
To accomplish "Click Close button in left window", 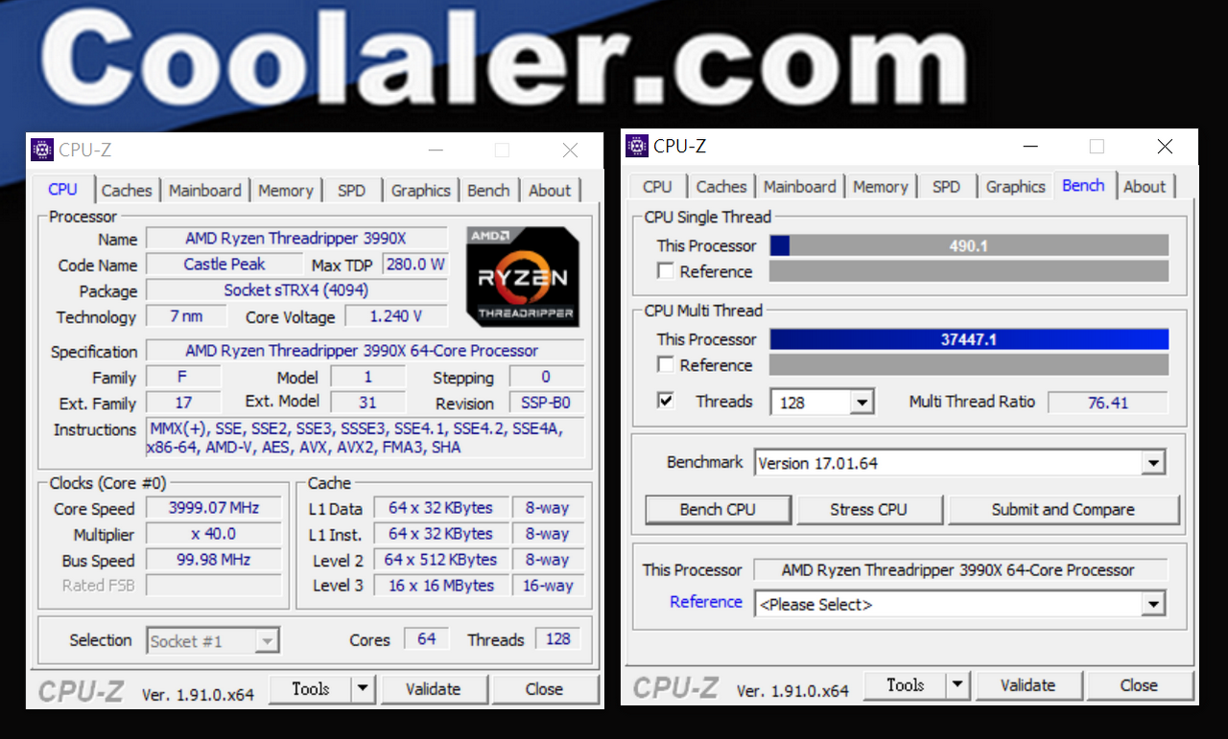I will pyautogui.click(x=544, y=689).
